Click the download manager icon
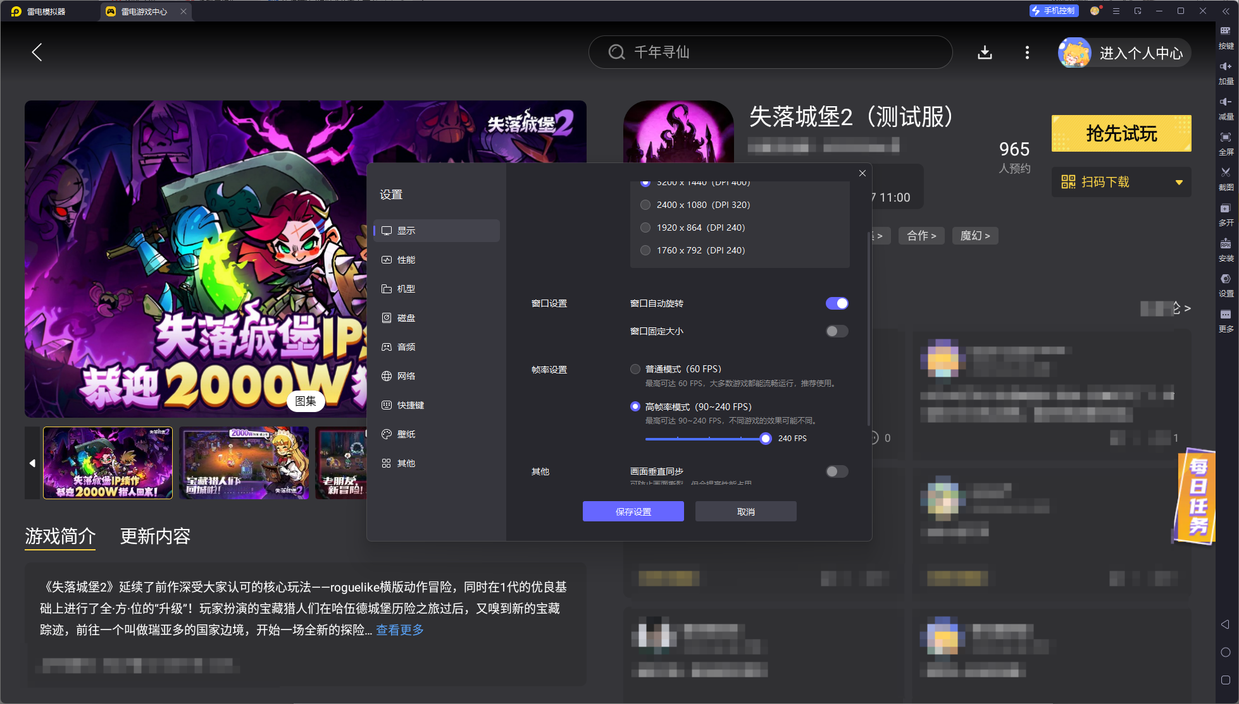The image size is (1239, 704). (x=985, y=52)
